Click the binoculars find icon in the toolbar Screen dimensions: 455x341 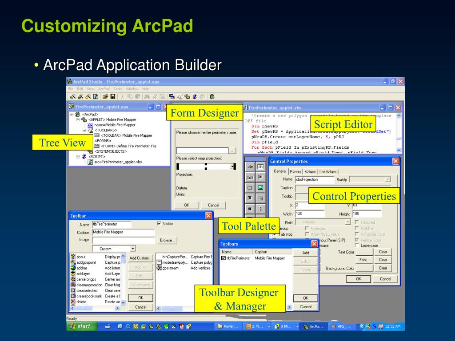click(x=147, y=96)
